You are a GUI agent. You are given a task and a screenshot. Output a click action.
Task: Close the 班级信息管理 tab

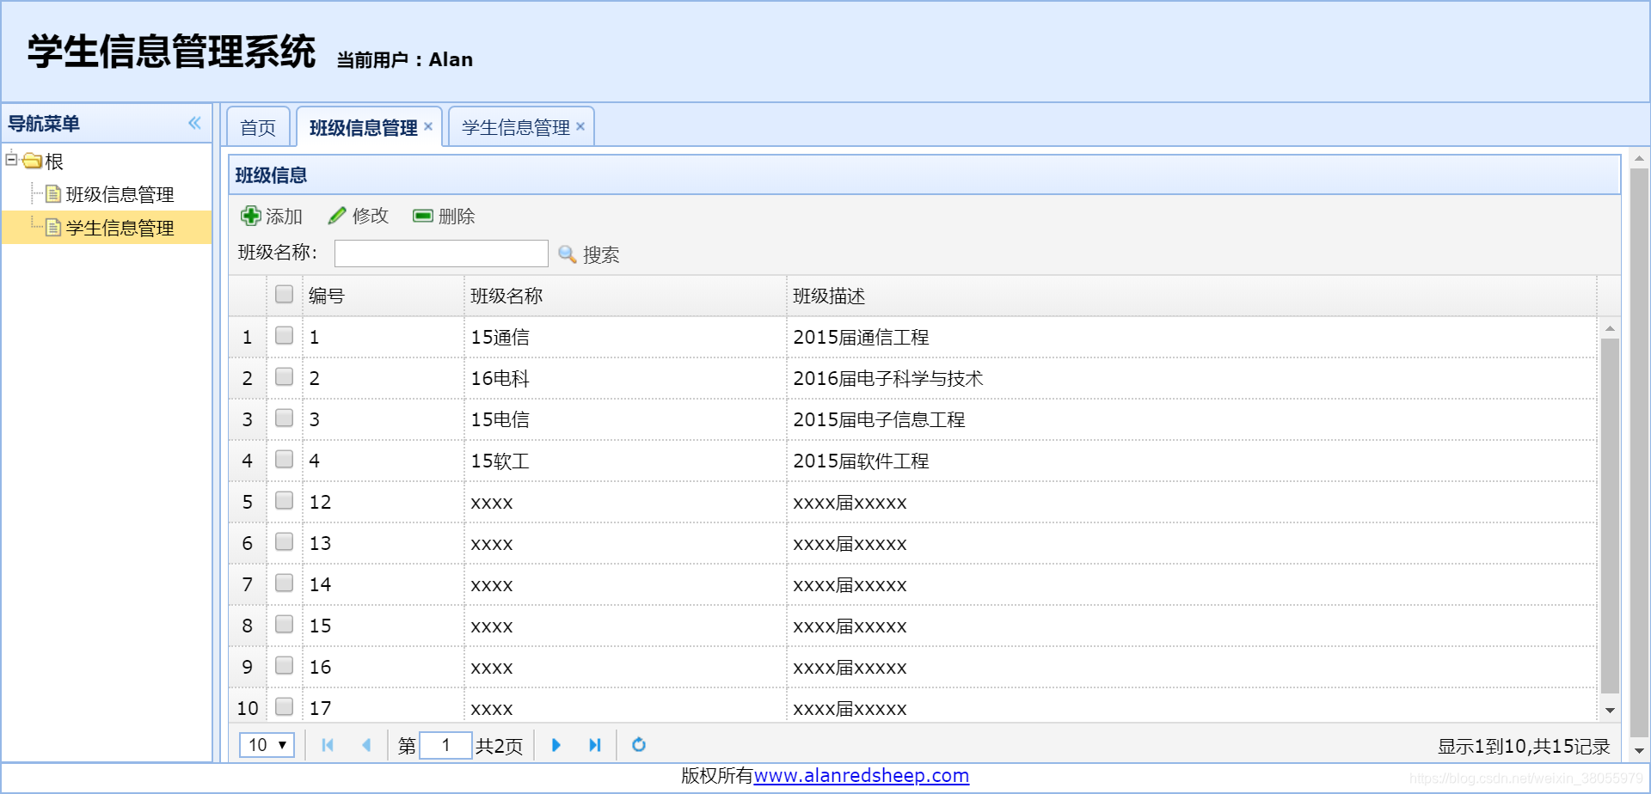pyautogui.click(x=428, y=126)
